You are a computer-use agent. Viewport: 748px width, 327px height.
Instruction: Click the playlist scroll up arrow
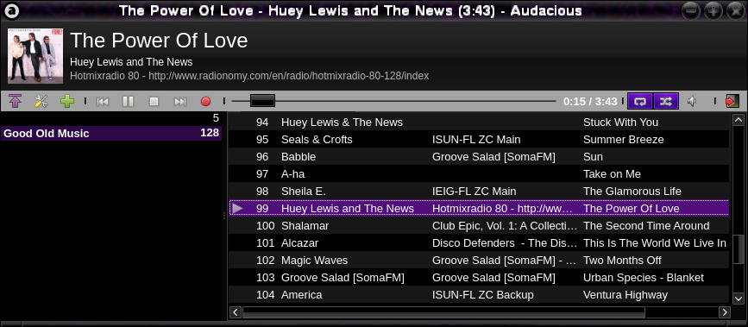point(738,119)
